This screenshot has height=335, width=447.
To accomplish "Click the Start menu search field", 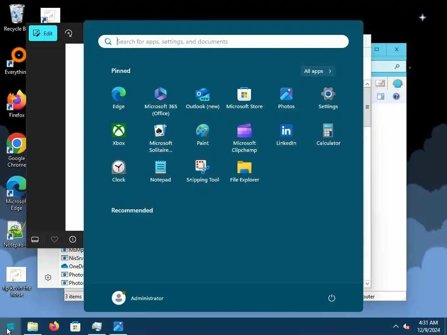I will pyautogui.click(x=223, y=41).
